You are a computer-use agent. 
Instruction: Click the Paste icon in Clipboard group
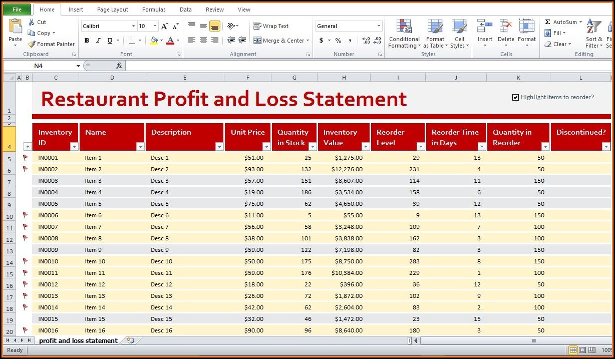pos(15,29)
